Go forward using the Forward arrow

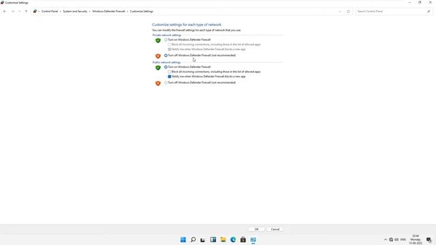[13, 12]
